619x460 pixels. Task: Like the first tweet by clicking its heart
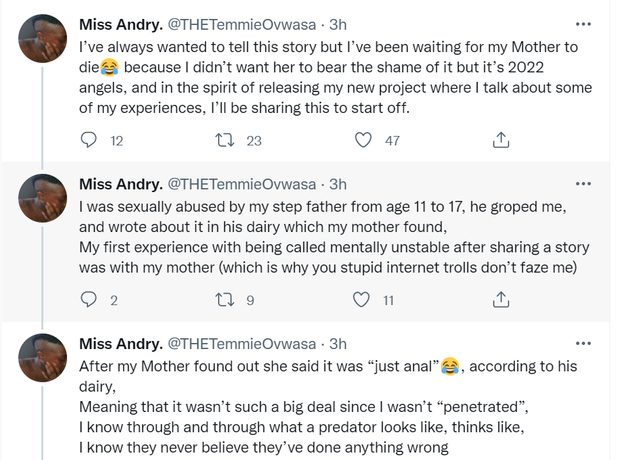click(x=364, y=140)
